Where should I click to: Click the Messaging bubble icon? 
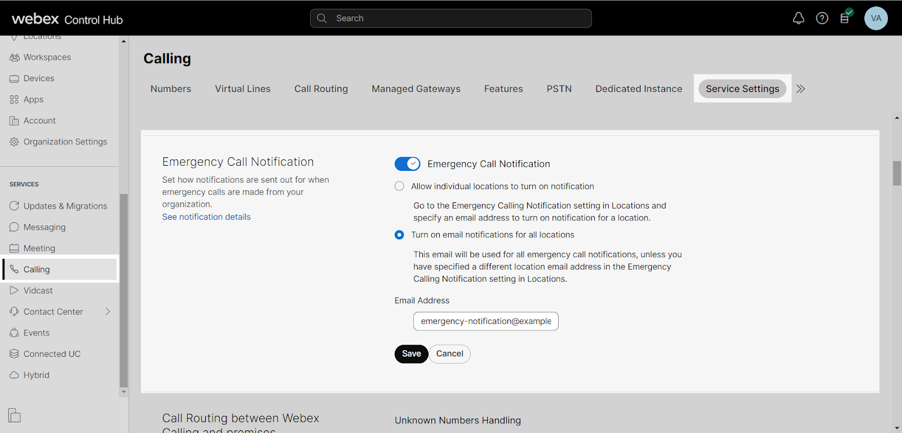[x=14, y=227]
